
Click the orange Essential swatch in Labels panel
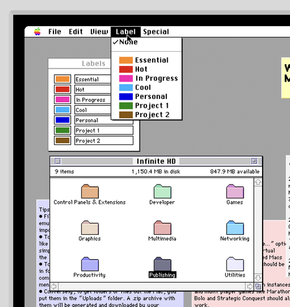pyautogui.click(x=63, y=79)
